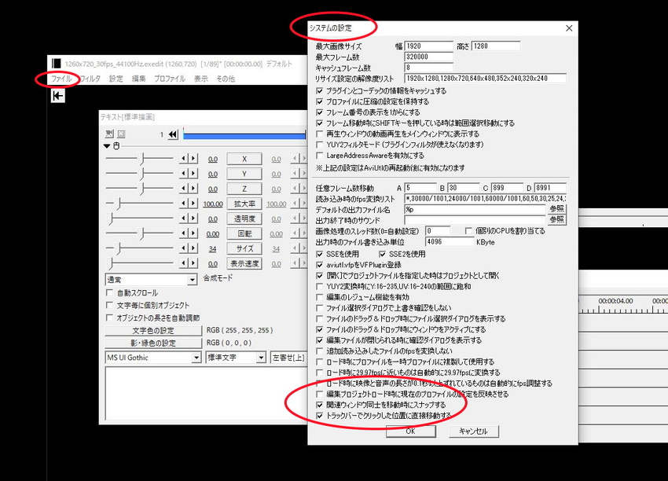Collapse the settings with the black triangle
The height and width of the screenshot is (481, 668).
tap(107, 146)
